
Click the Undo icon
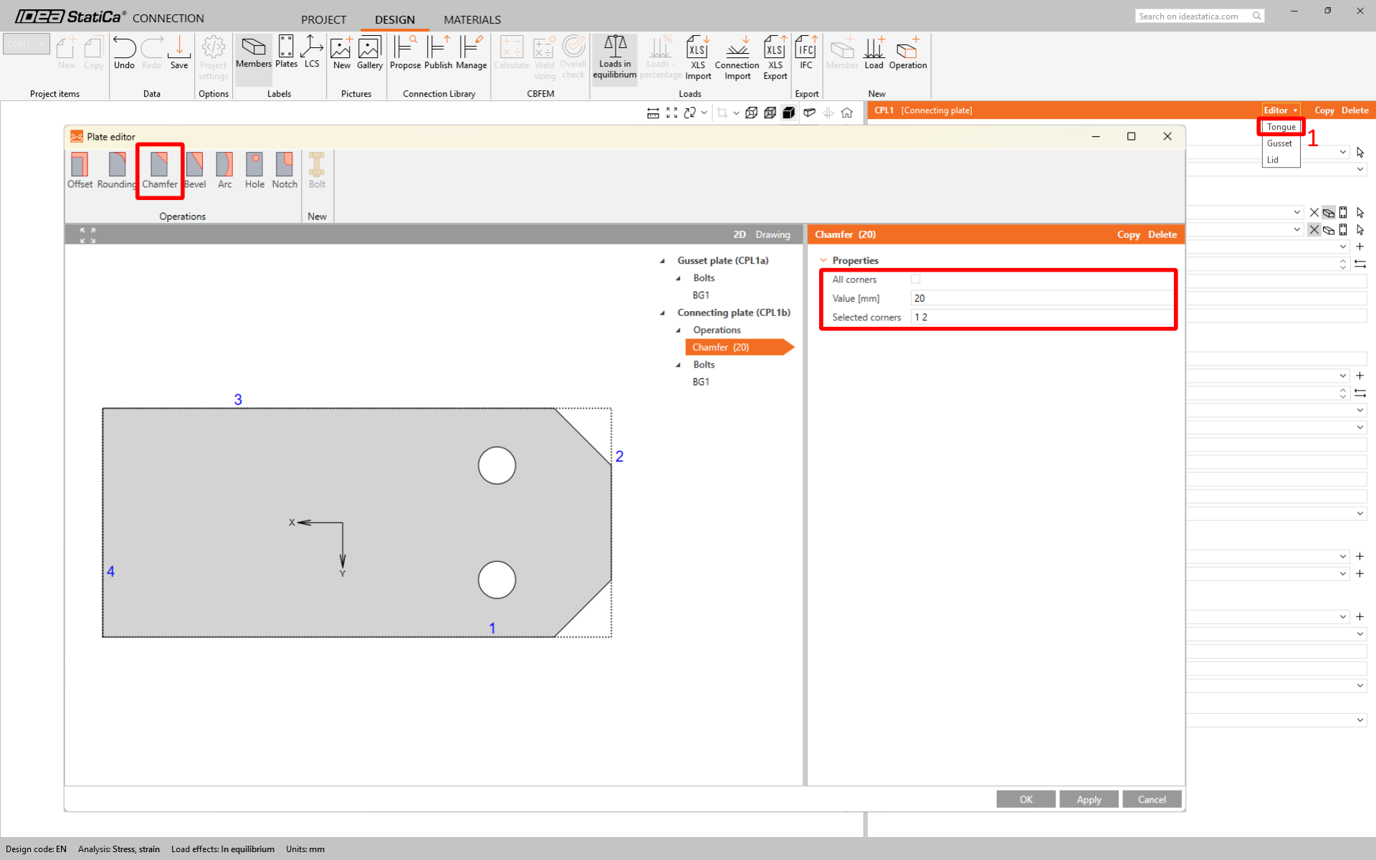click(124, 53)
